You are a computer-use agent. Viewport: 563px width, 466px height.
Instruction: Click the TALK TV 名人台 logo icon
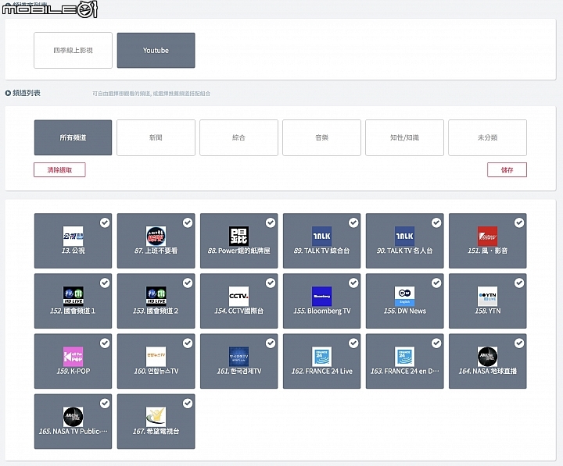(405, 236)
